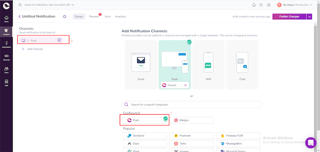This screenshot has width=320, height=152.
Task: Open Users in the sidebar
Action: click(6, 70)
